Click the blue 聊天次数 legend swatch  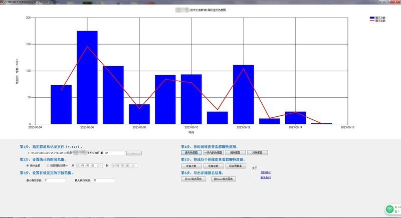coord(371,18)
